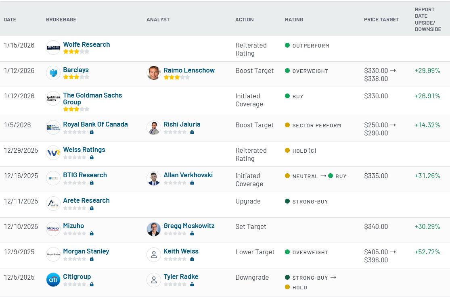
Task: Open Rishi Jaluria's profile photo
Action: (153, 127)
